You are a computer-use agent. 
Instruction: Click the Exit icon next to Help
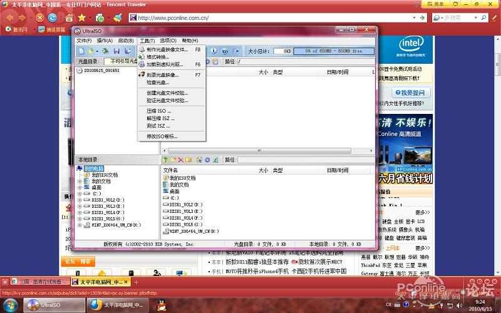click(x=236, y=51)
